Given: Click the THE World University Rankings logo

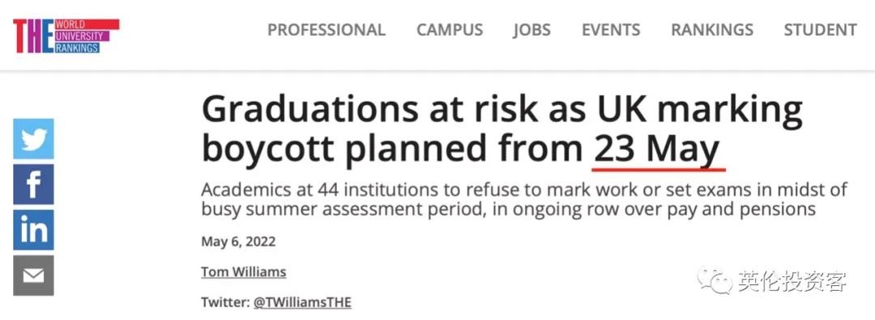Looking at the screenshot, I should [66, 36].
